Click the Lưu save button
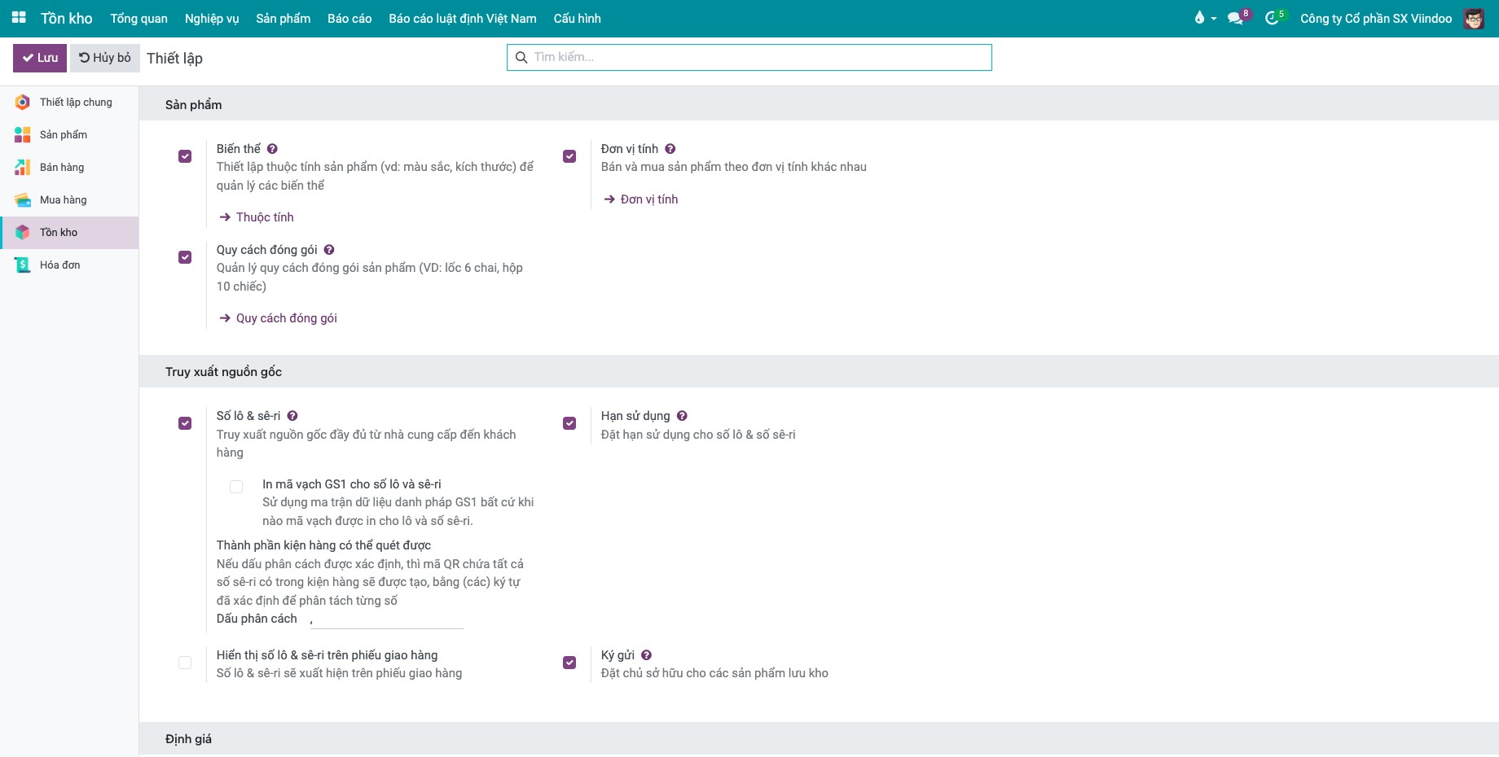The image size is (1499, 757). 40,58
